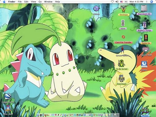Open the Apple menu

coord(4,2)
